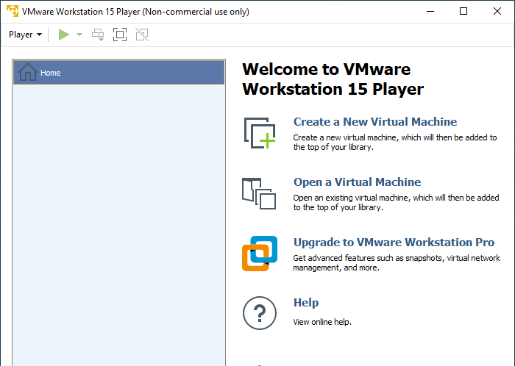Click the Unity mode toolbar icon
515x366 pixels.
tap(142, 35)
